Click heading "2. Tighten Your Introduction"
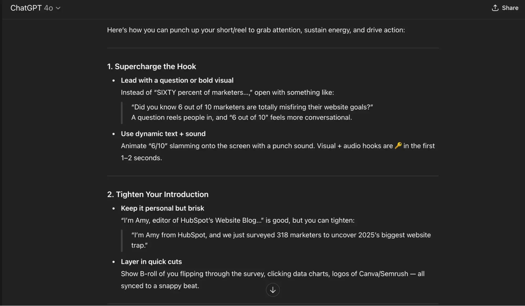 pyautogui.click(x=158, y=194)
